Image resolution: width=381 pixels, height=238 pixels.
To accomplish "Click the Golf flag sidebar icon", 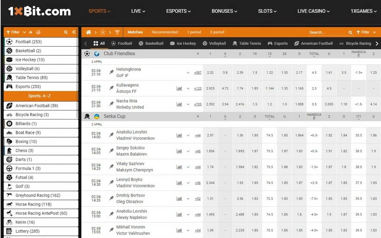I will coord(9,187).
